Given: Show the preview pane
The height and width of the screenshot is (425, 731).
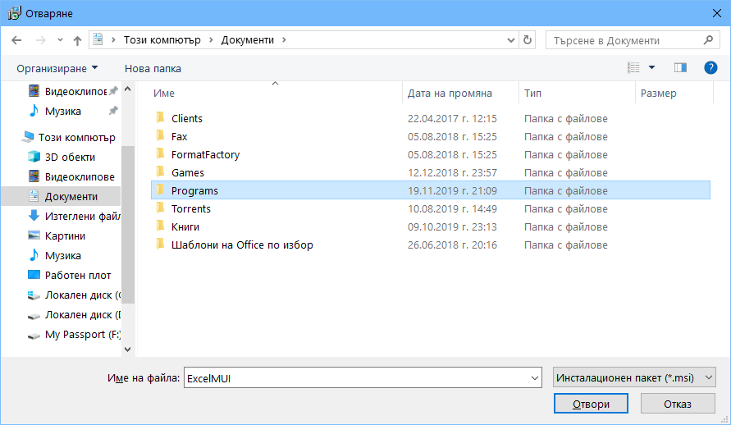Looking at the screenshot, I should (x=680, y=68).
